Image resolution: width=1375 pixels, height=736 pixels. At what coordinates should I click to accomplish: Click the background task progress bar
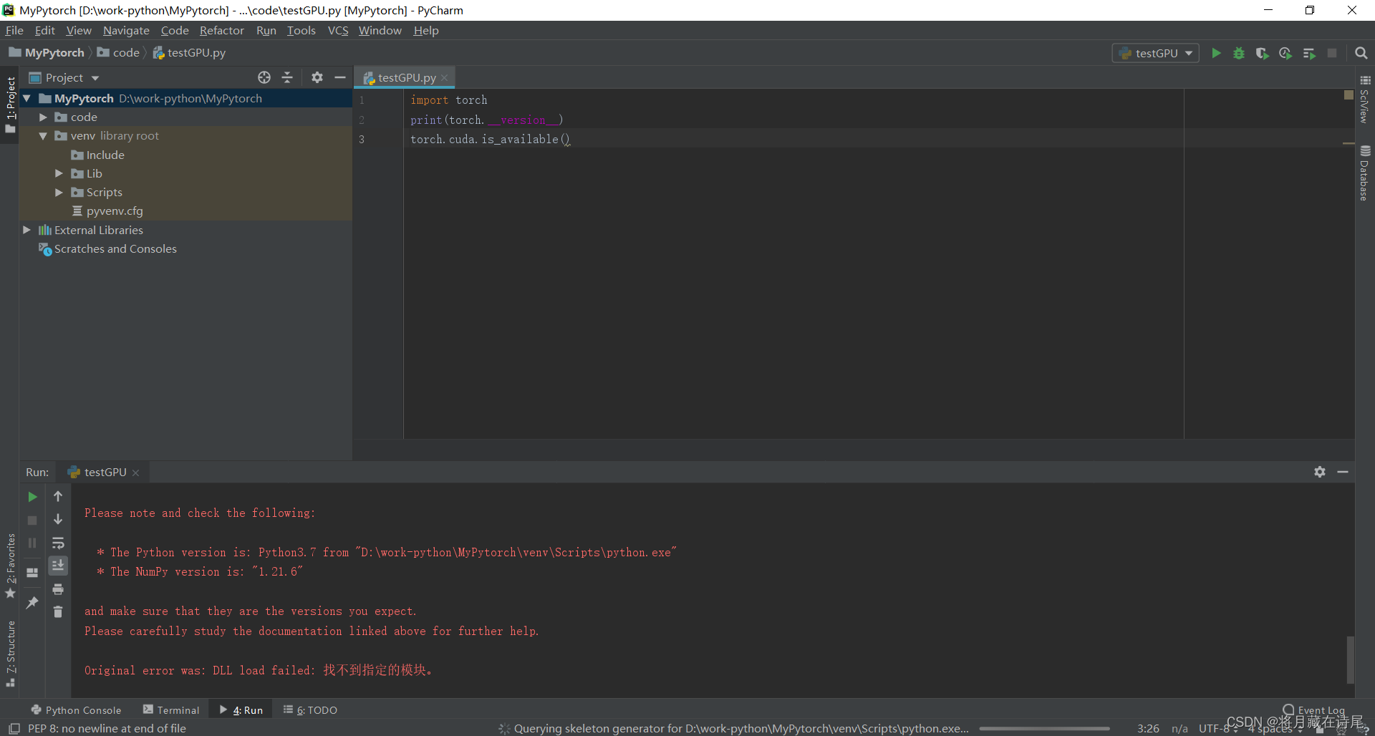1044,728
